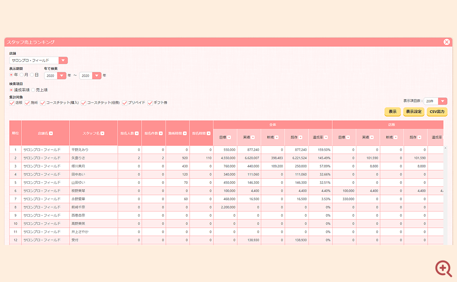The width and height of the screenshot is (457, 282).
Task: Sort by スタッフ名 column arrow icon
Action: [x=102, y=133]
